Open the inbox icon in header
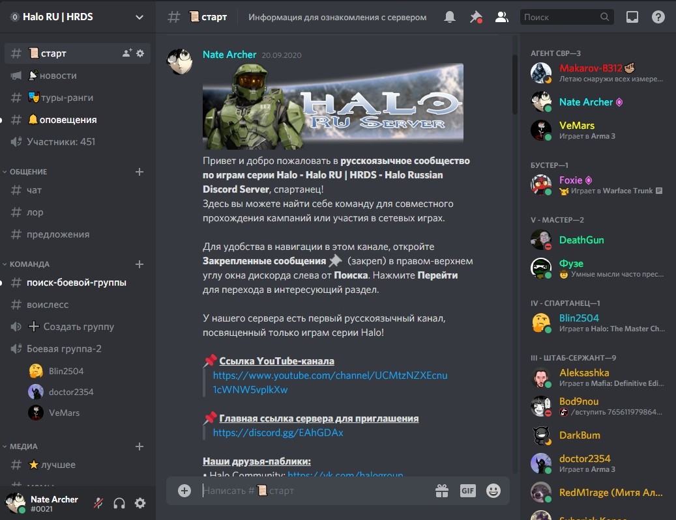676x520 pixels. point(632,17)
